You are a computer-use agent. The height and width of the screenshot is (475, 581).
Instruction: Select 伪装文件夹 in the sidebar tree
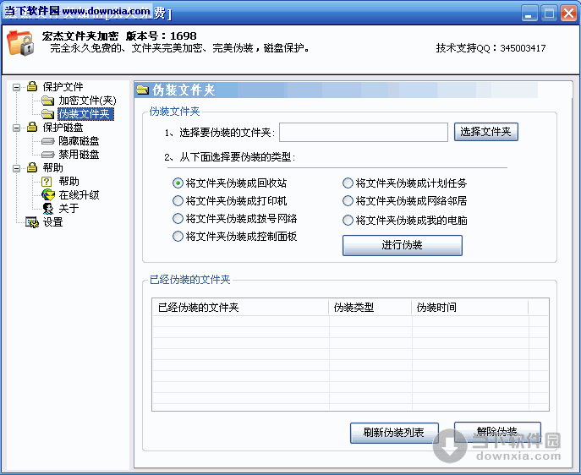point(85,114)
